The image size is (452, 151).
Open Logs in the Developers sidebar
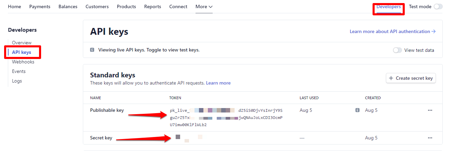point(17,81)
